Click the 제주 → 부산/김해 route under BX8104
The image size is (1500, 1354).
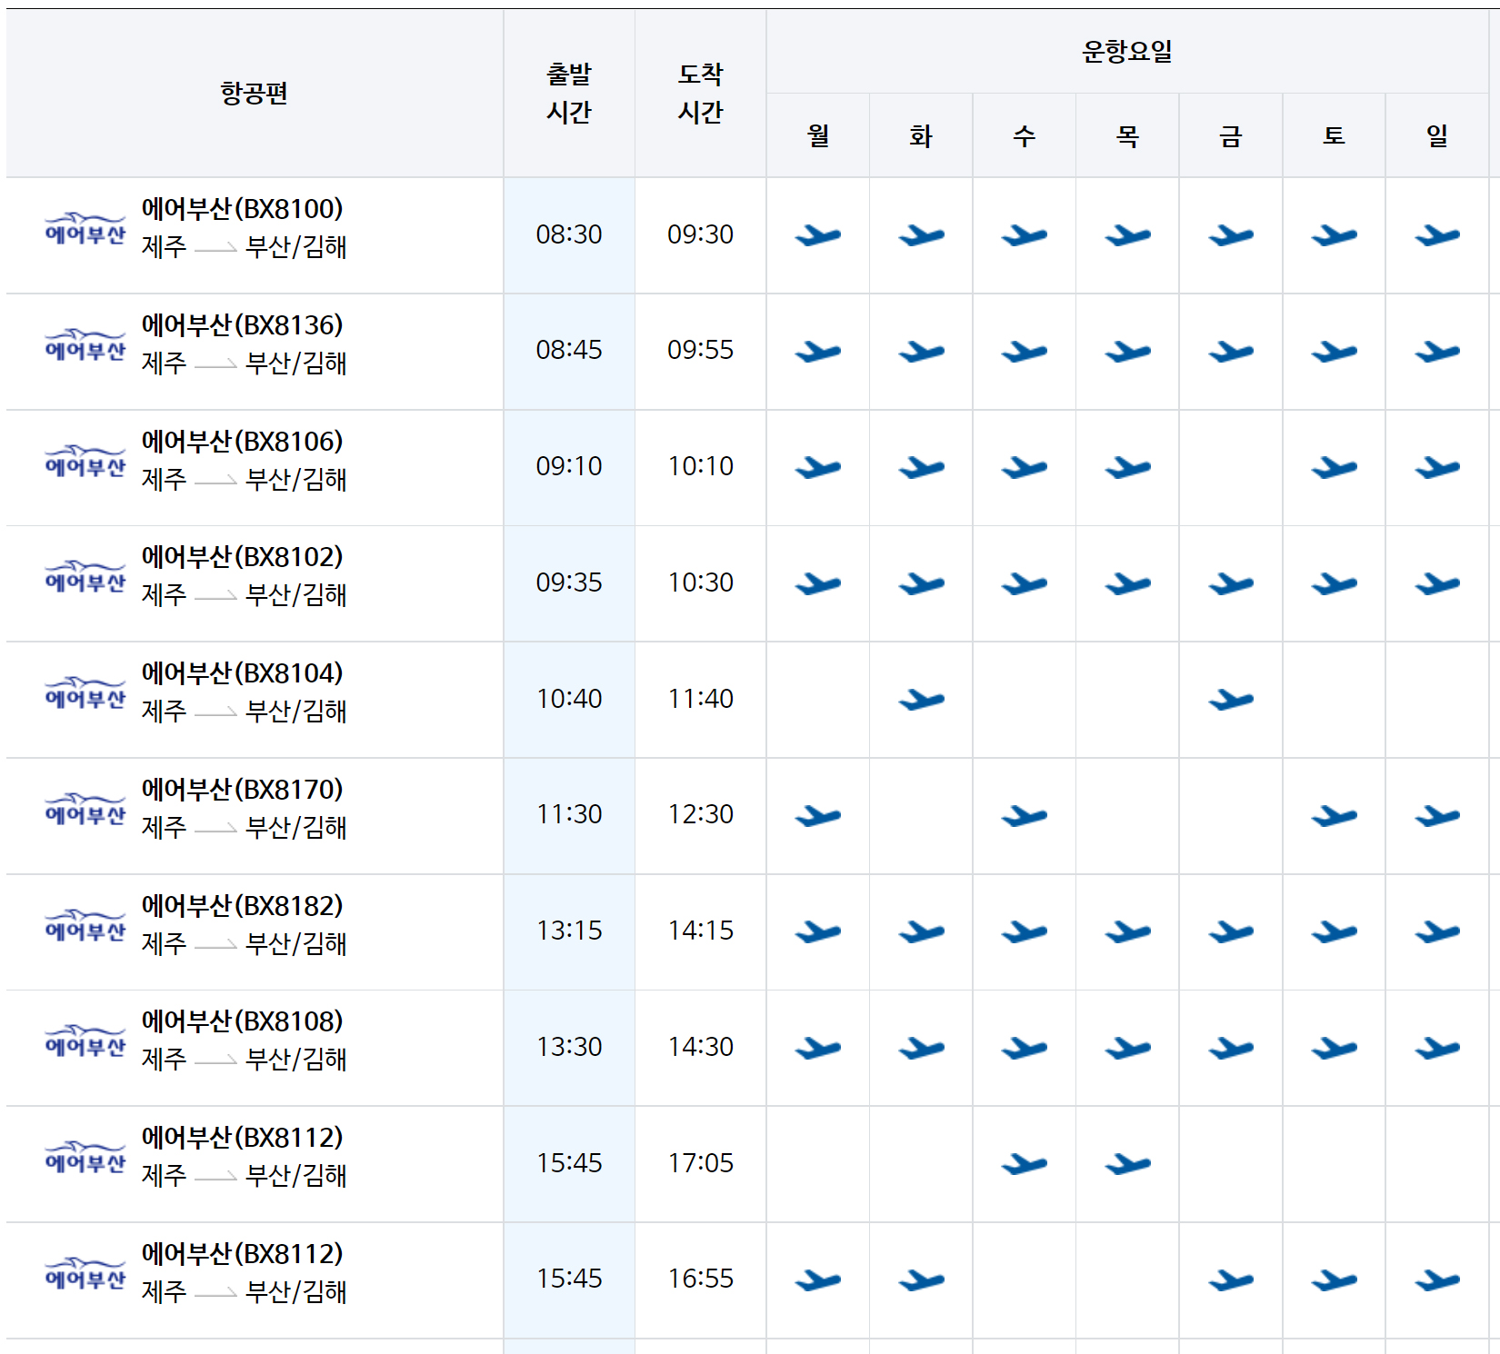245,712
